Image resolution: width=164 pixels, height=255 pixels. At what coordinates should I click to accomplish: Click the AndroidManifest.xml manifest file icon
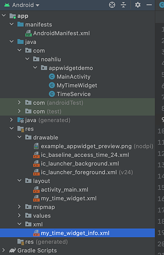point(29,33)
